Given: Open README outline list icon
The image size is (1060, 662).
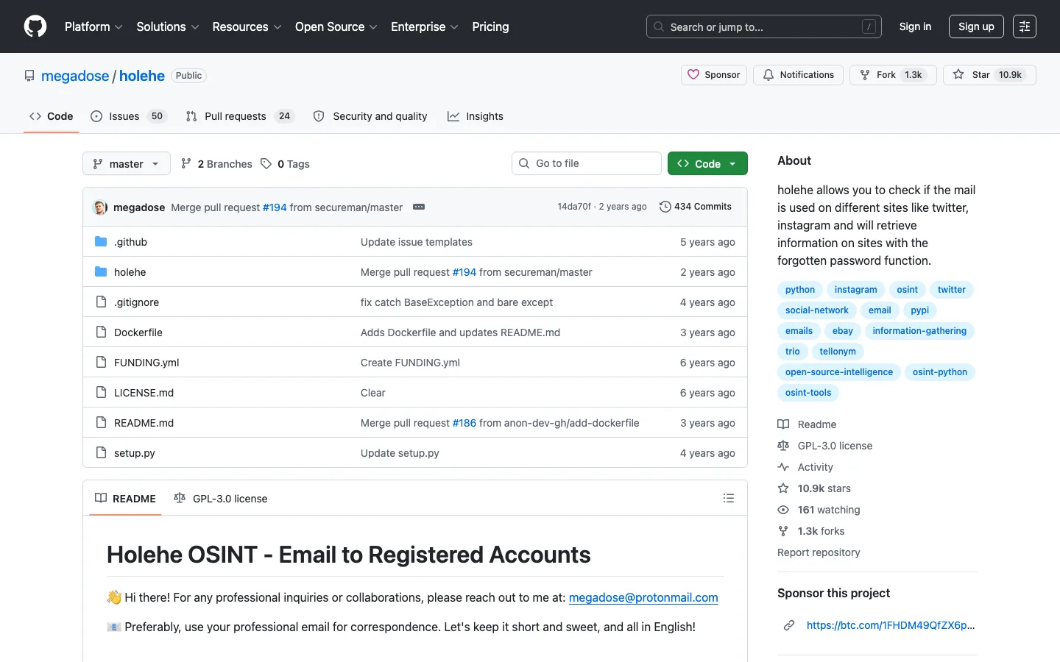Looking at the screenshot, I should [729, 498].
